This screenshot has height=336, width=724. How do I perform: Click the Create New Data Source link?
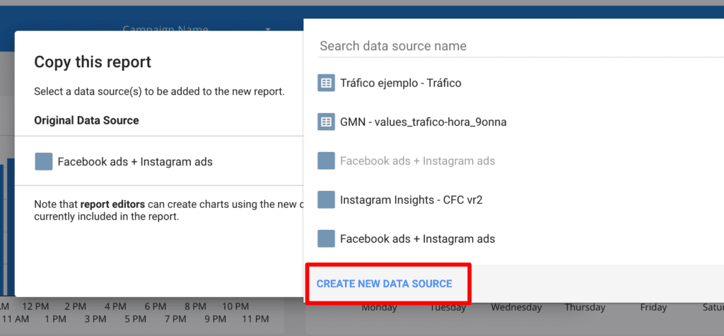pyautogui.click(x=384, y=284)
